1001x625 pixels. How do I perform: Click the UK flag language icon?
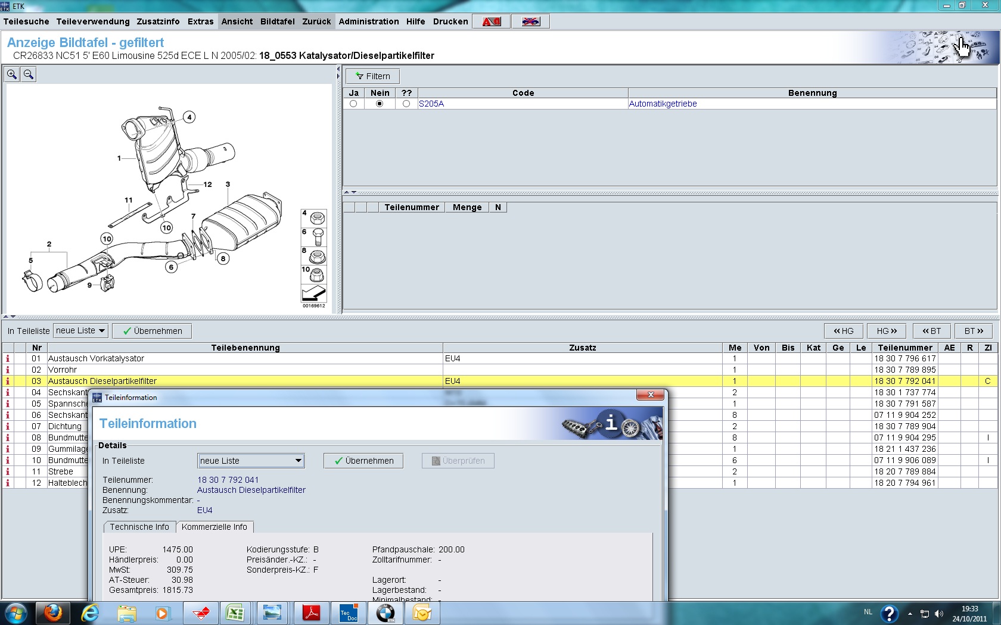[530, 21]
